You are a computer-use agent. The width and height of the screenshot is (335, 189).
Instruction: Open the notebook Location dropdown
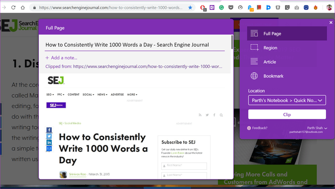click(287, 100)
